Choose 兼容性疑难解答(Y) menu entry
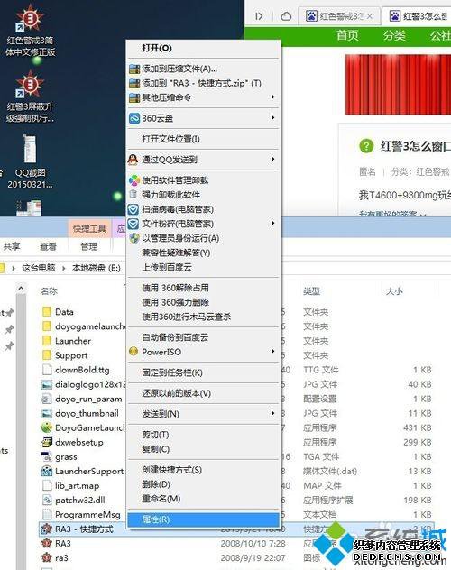Screen dimensions: 451x570 (x=203, y=253)
